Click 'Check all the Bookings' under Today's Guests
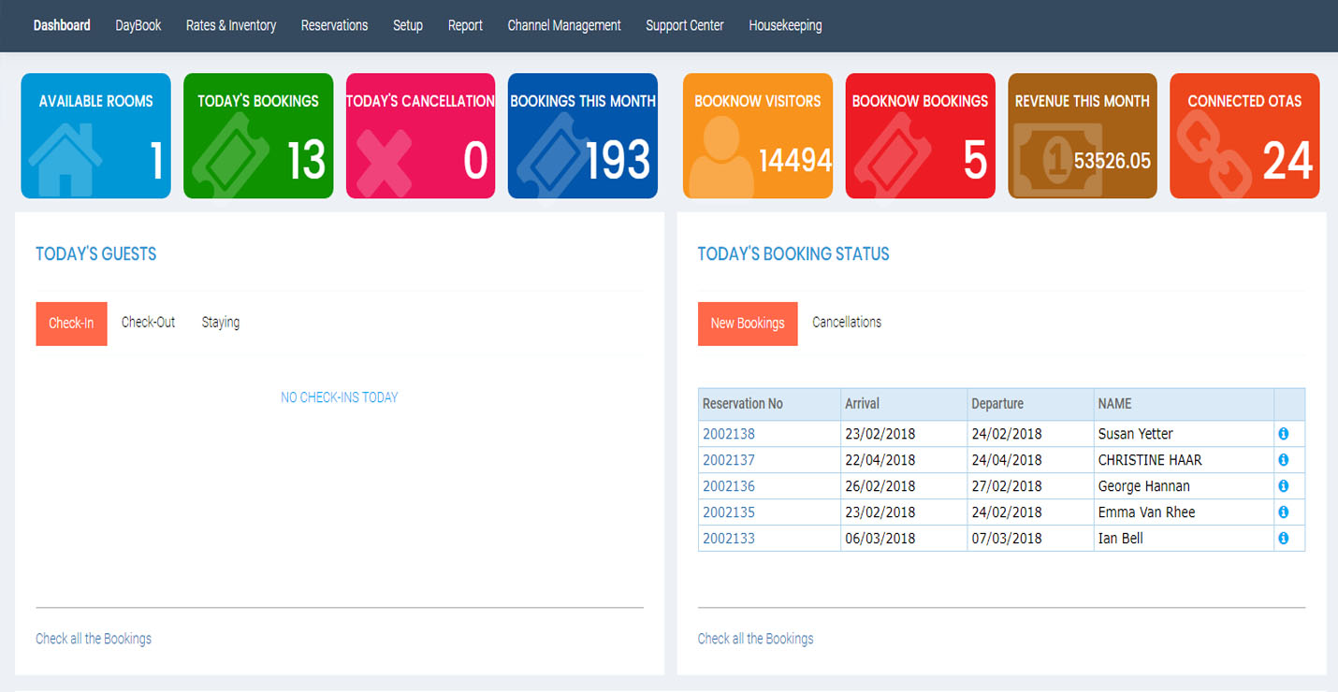 pyautogui.click(x=94, y=639)
